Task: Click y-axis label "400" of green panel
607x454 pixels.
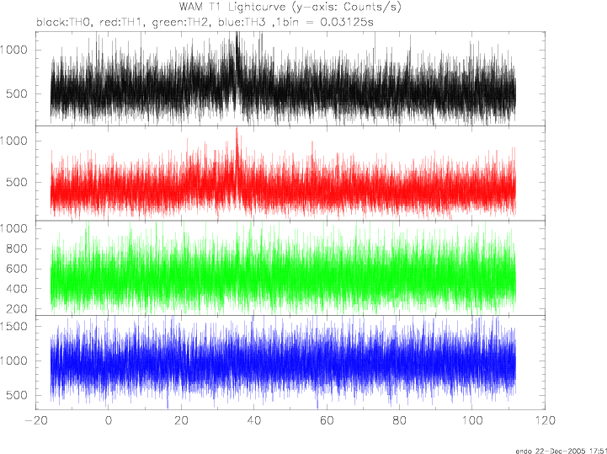Action: click(x=17, y=289)
